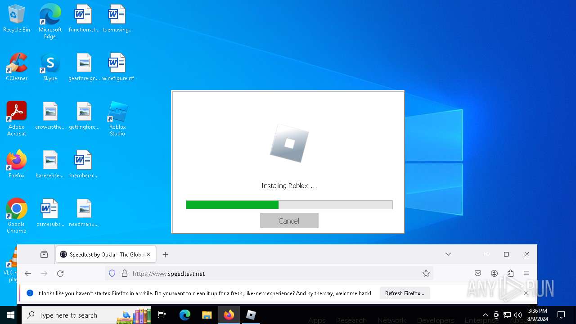The image size is (576, 324).
Task: Launch CCleaner from the desktop
Action: (x=17, y=67)
